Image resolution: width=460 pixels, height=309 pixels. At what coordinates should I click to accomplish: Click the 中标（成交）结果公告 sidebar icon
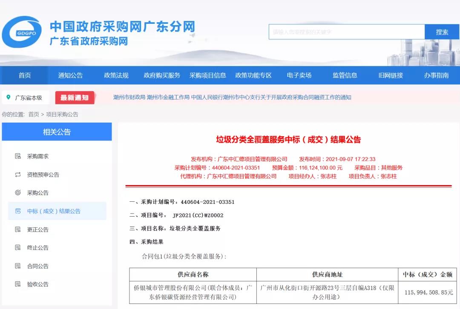(x=18, y=211)
